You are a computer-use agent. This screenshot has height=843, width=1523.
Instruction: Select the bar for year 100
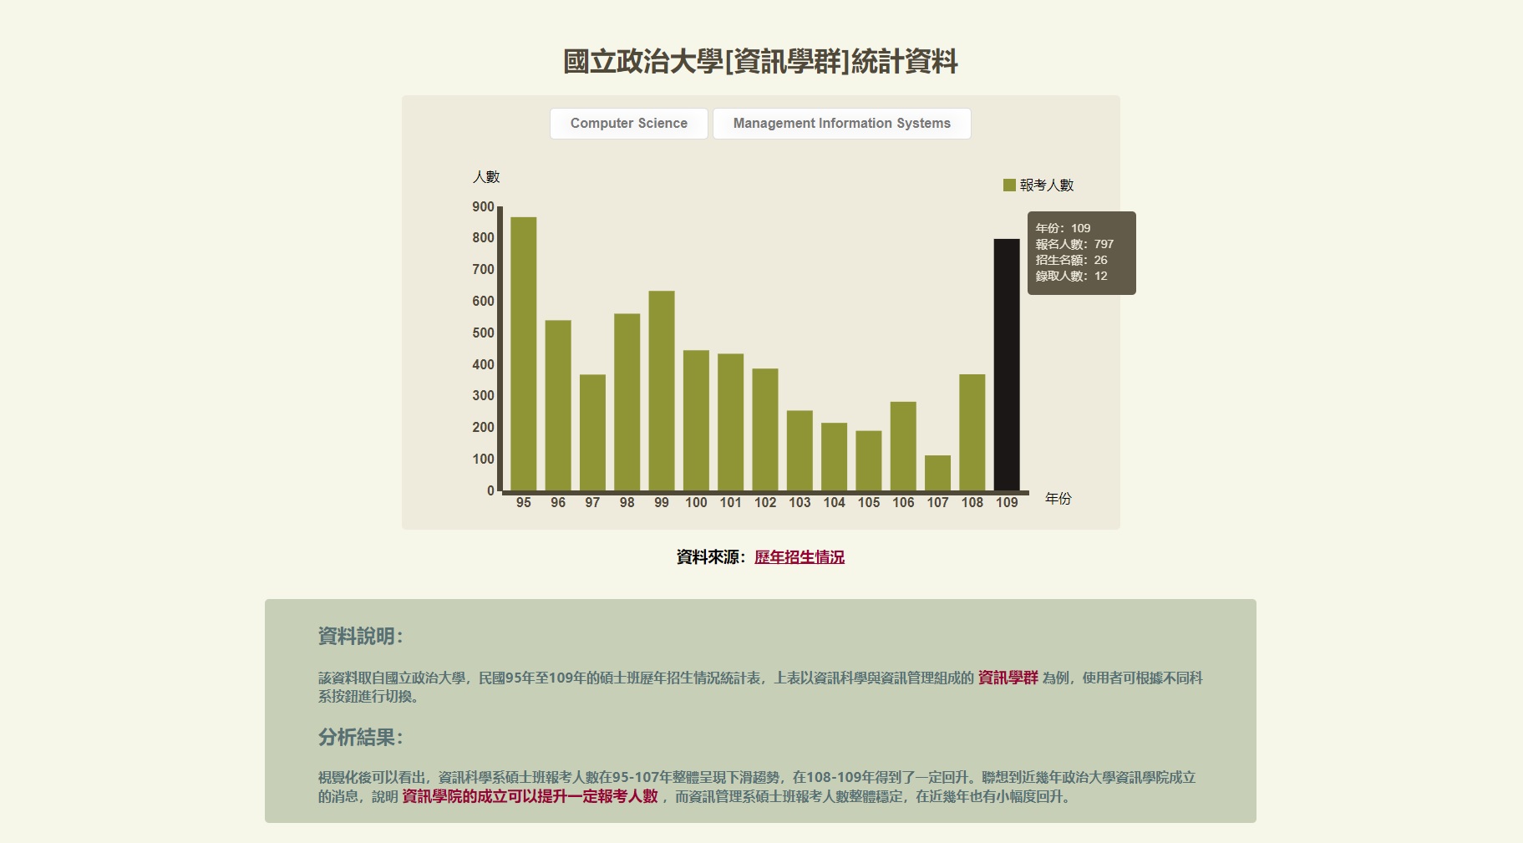pos(696,420)
